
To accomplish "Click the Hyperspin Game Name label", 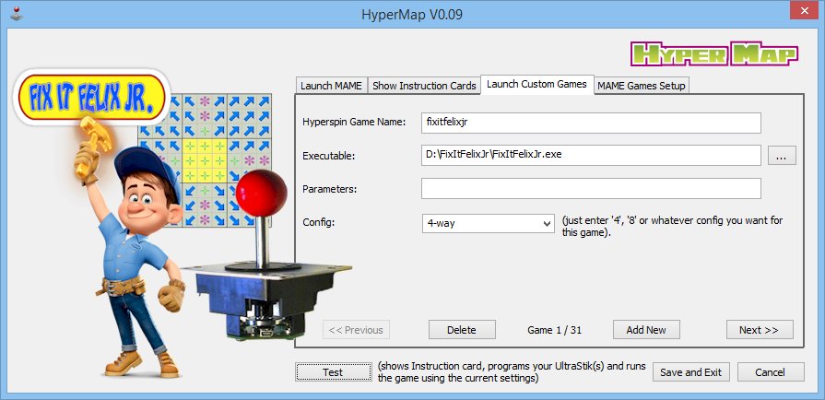I will (354, 122).
